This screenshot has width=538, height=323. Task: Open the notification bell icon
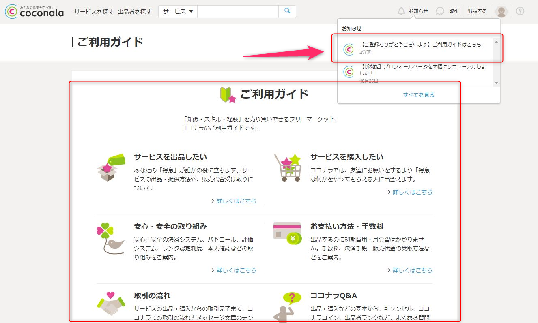pyautogui.click(x=401, y=11)
